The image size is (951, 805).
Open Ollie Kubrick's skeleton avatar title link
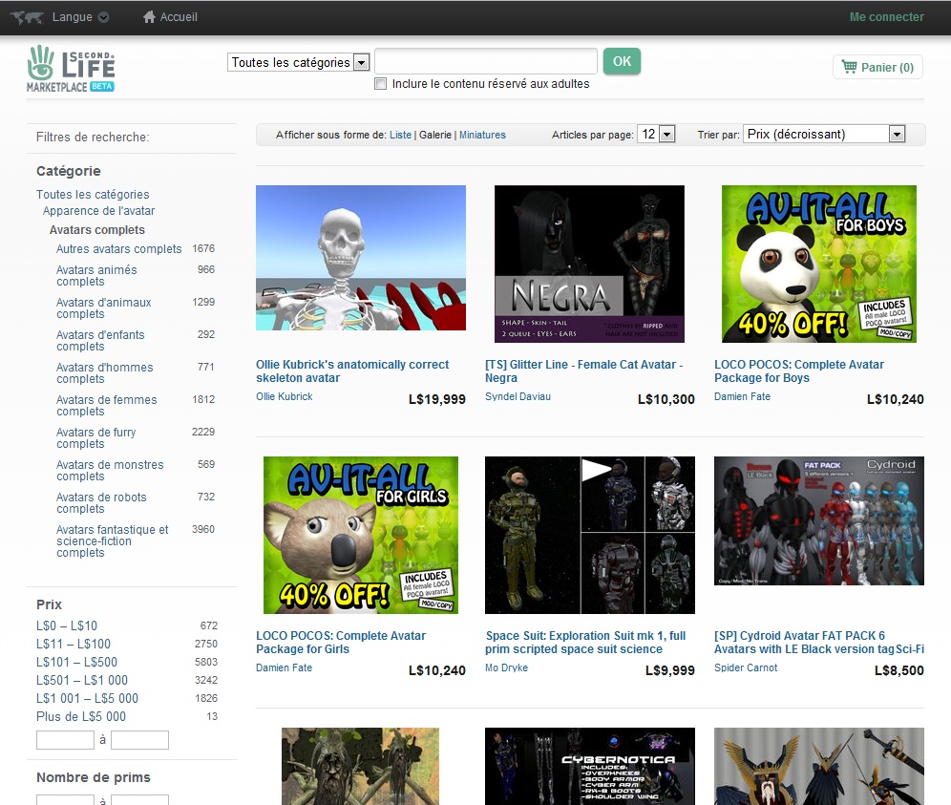352,371
